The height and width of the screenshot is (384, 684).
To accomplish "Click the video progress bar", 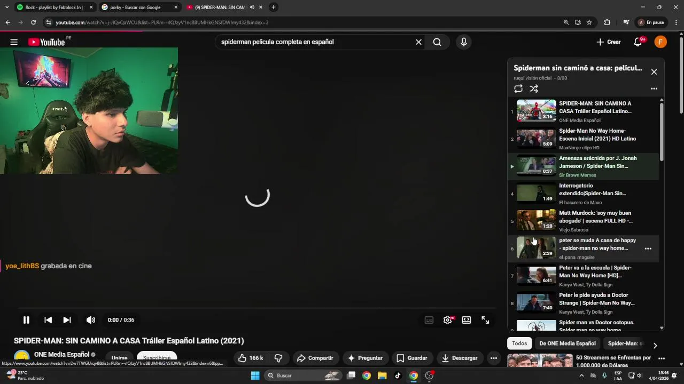I will tap(257, 308).
